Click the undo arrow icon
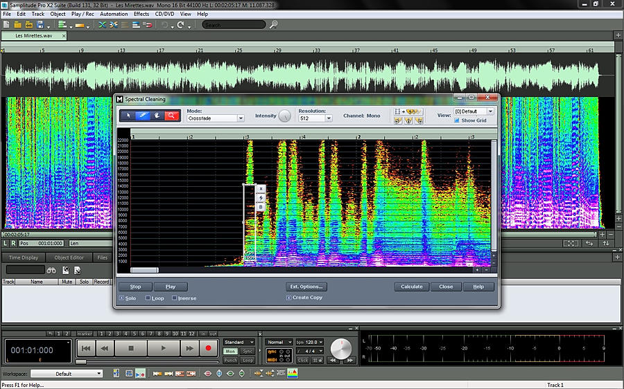Screen dimensions: 624x389 [164, 25]
